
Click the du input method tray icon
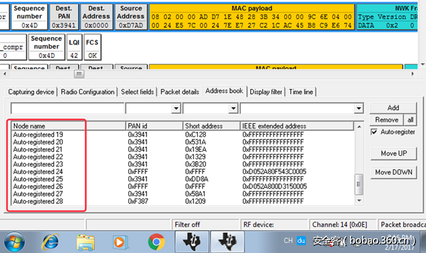click(301, 240)
